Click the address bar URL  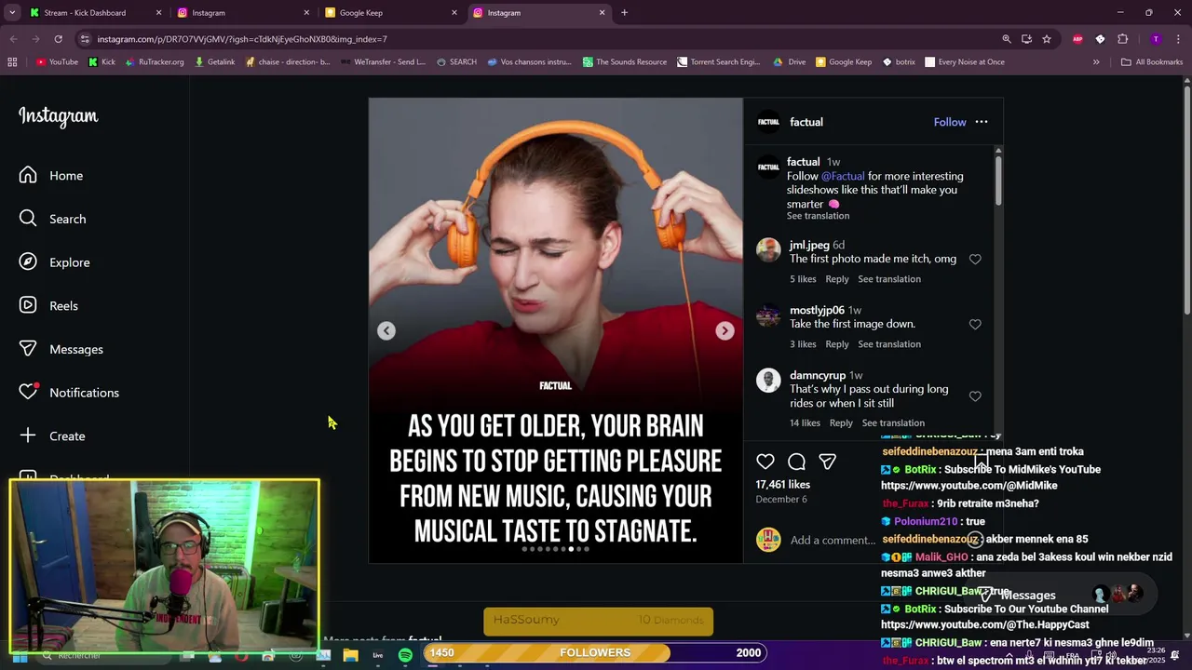click(x=242, y=39)
